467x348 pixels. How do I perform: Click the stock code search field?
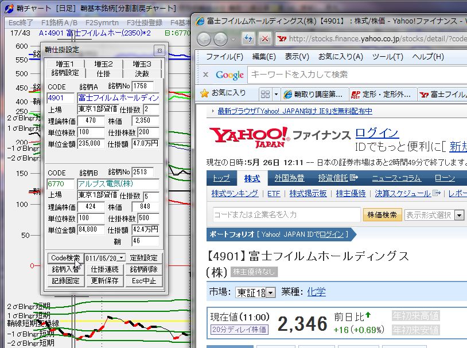tap(287, 214)
